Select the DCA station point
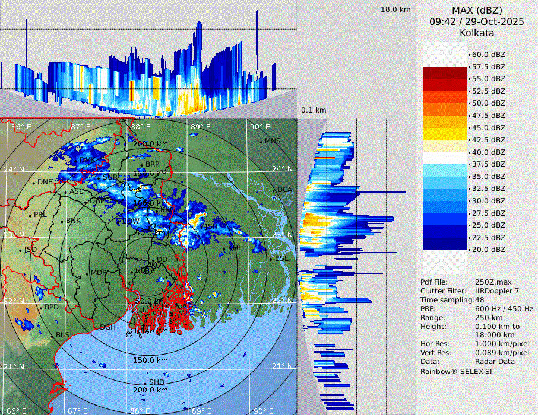 [x=274, y=190]
